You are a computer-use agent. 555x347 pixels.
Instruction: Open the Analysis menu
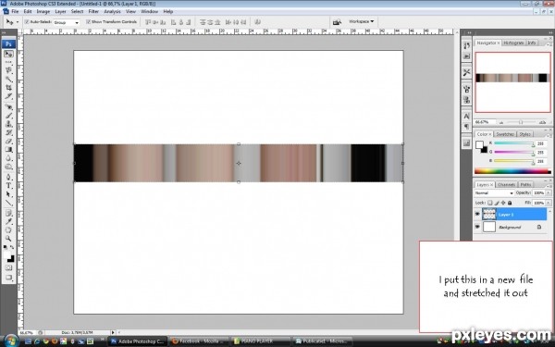pos(112,11)
